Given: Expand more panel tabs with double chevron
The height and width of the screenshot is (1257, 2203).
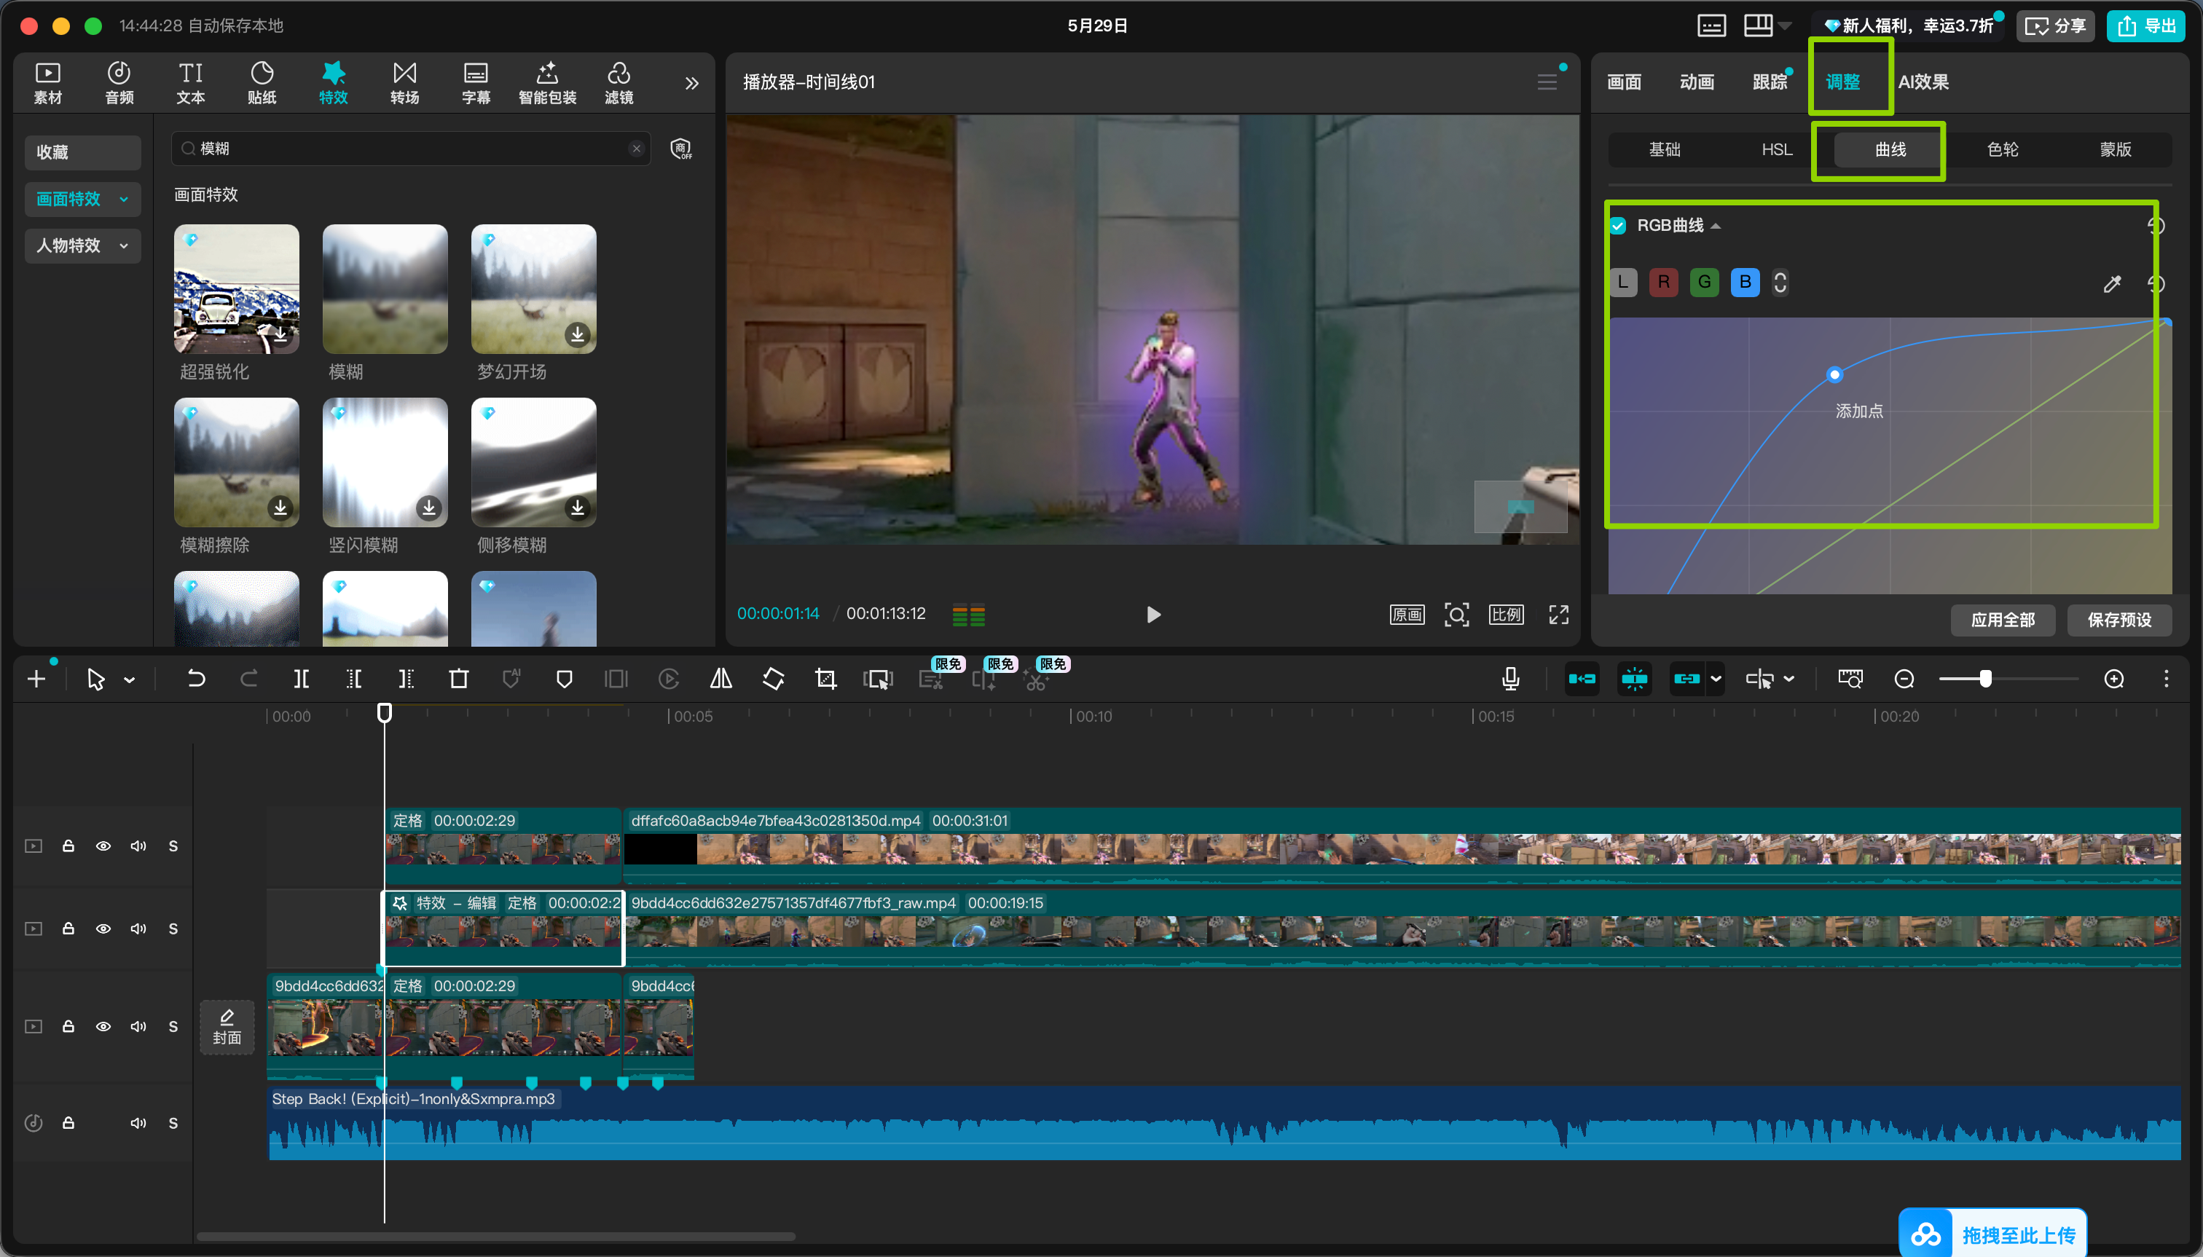Looking at the screenshot, I should (692, 84).
